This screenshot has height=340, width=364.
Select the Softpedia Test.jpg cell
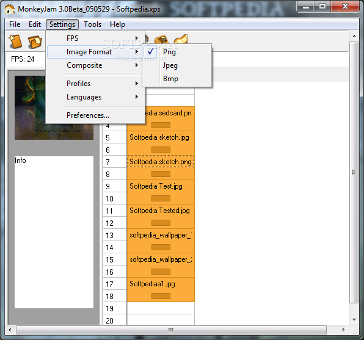(161, 186)
